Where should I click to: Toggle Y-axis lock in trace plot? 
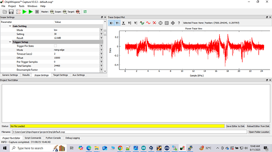pos(117,23)
